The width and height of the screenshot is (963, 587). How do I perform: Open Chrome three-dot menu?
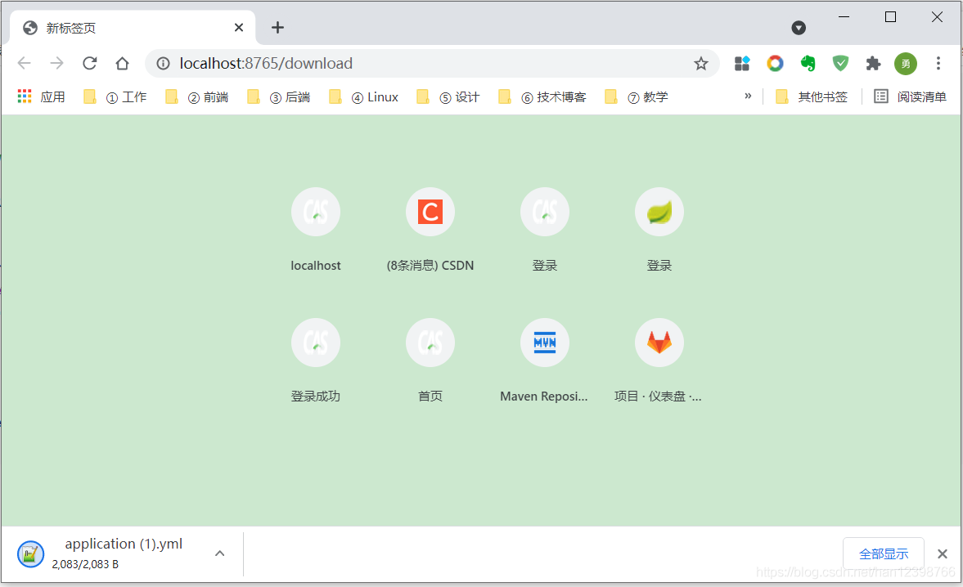point(938,63)
